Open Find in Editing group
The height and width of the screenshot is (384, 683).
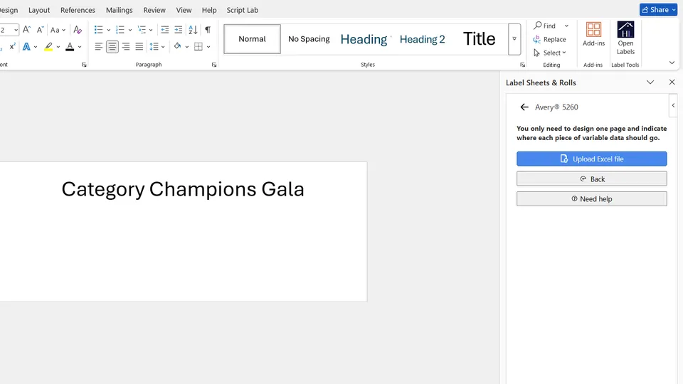click(x=545, y=26)
